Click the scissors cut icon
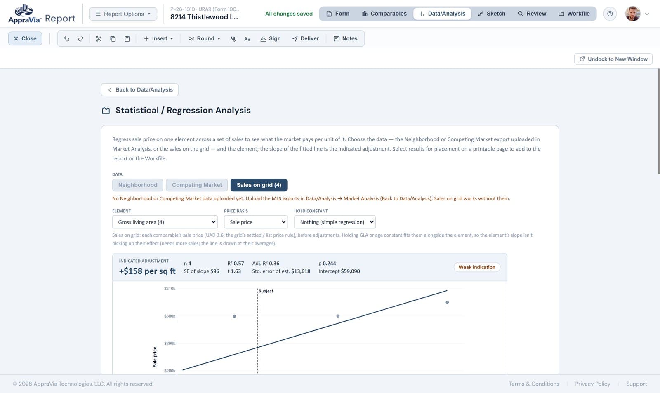Image resolution: width=660 pixels, height=393 pixels. (99, 38)
